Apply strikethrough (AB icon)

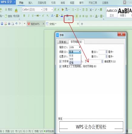[x=38, y=16]
